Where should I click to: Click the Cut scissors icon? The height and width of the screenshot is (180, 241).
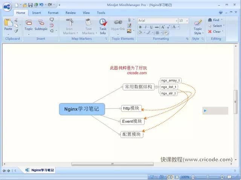click(16, 20)
